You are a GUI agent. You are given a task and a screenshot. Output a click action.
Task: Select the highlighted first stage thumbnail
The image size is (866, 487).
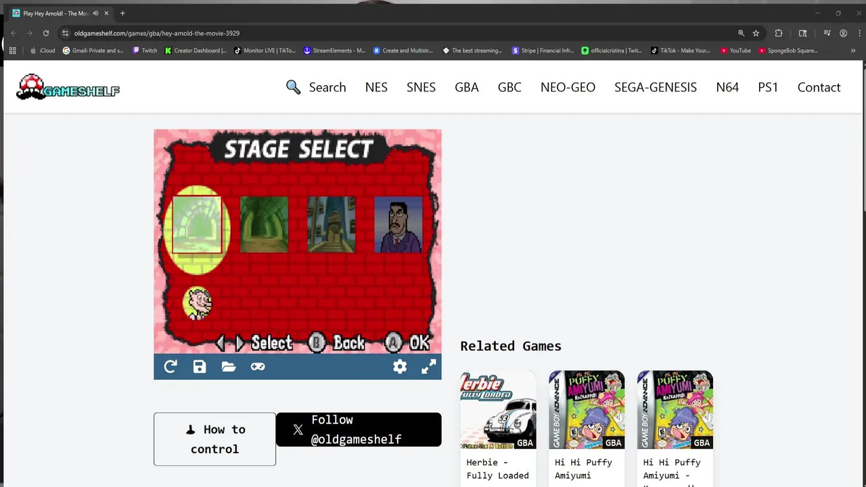click(x=197, y=225)
